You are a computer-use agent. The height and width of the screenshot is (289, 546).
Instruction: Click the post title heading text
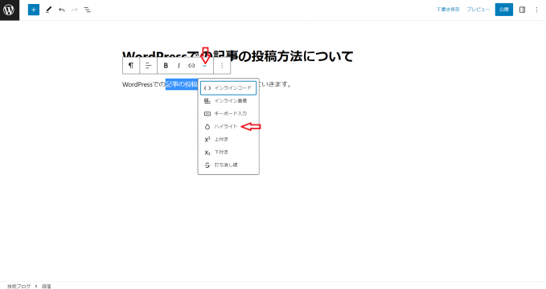[x=238, y=56]
